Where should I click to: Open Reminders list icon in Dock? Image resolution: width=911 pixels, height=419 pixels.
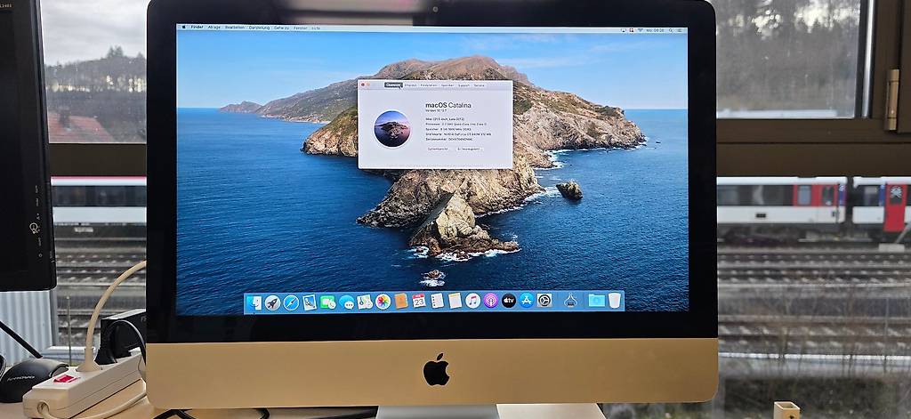click(x=437, y=301)
